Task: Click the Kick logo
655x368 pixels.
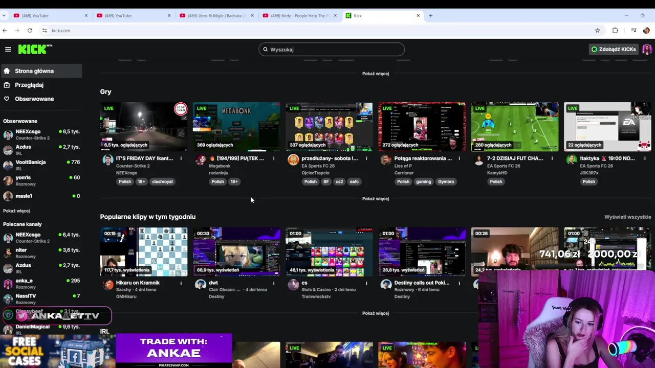Action: click(x=35, y=49)
